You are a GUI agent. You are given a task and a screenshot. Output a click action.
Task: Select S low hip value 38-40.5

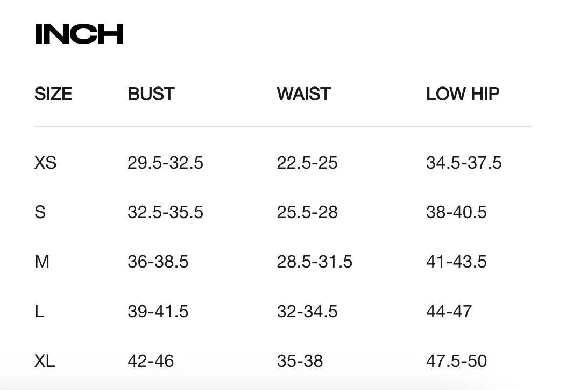click(456, 212)
